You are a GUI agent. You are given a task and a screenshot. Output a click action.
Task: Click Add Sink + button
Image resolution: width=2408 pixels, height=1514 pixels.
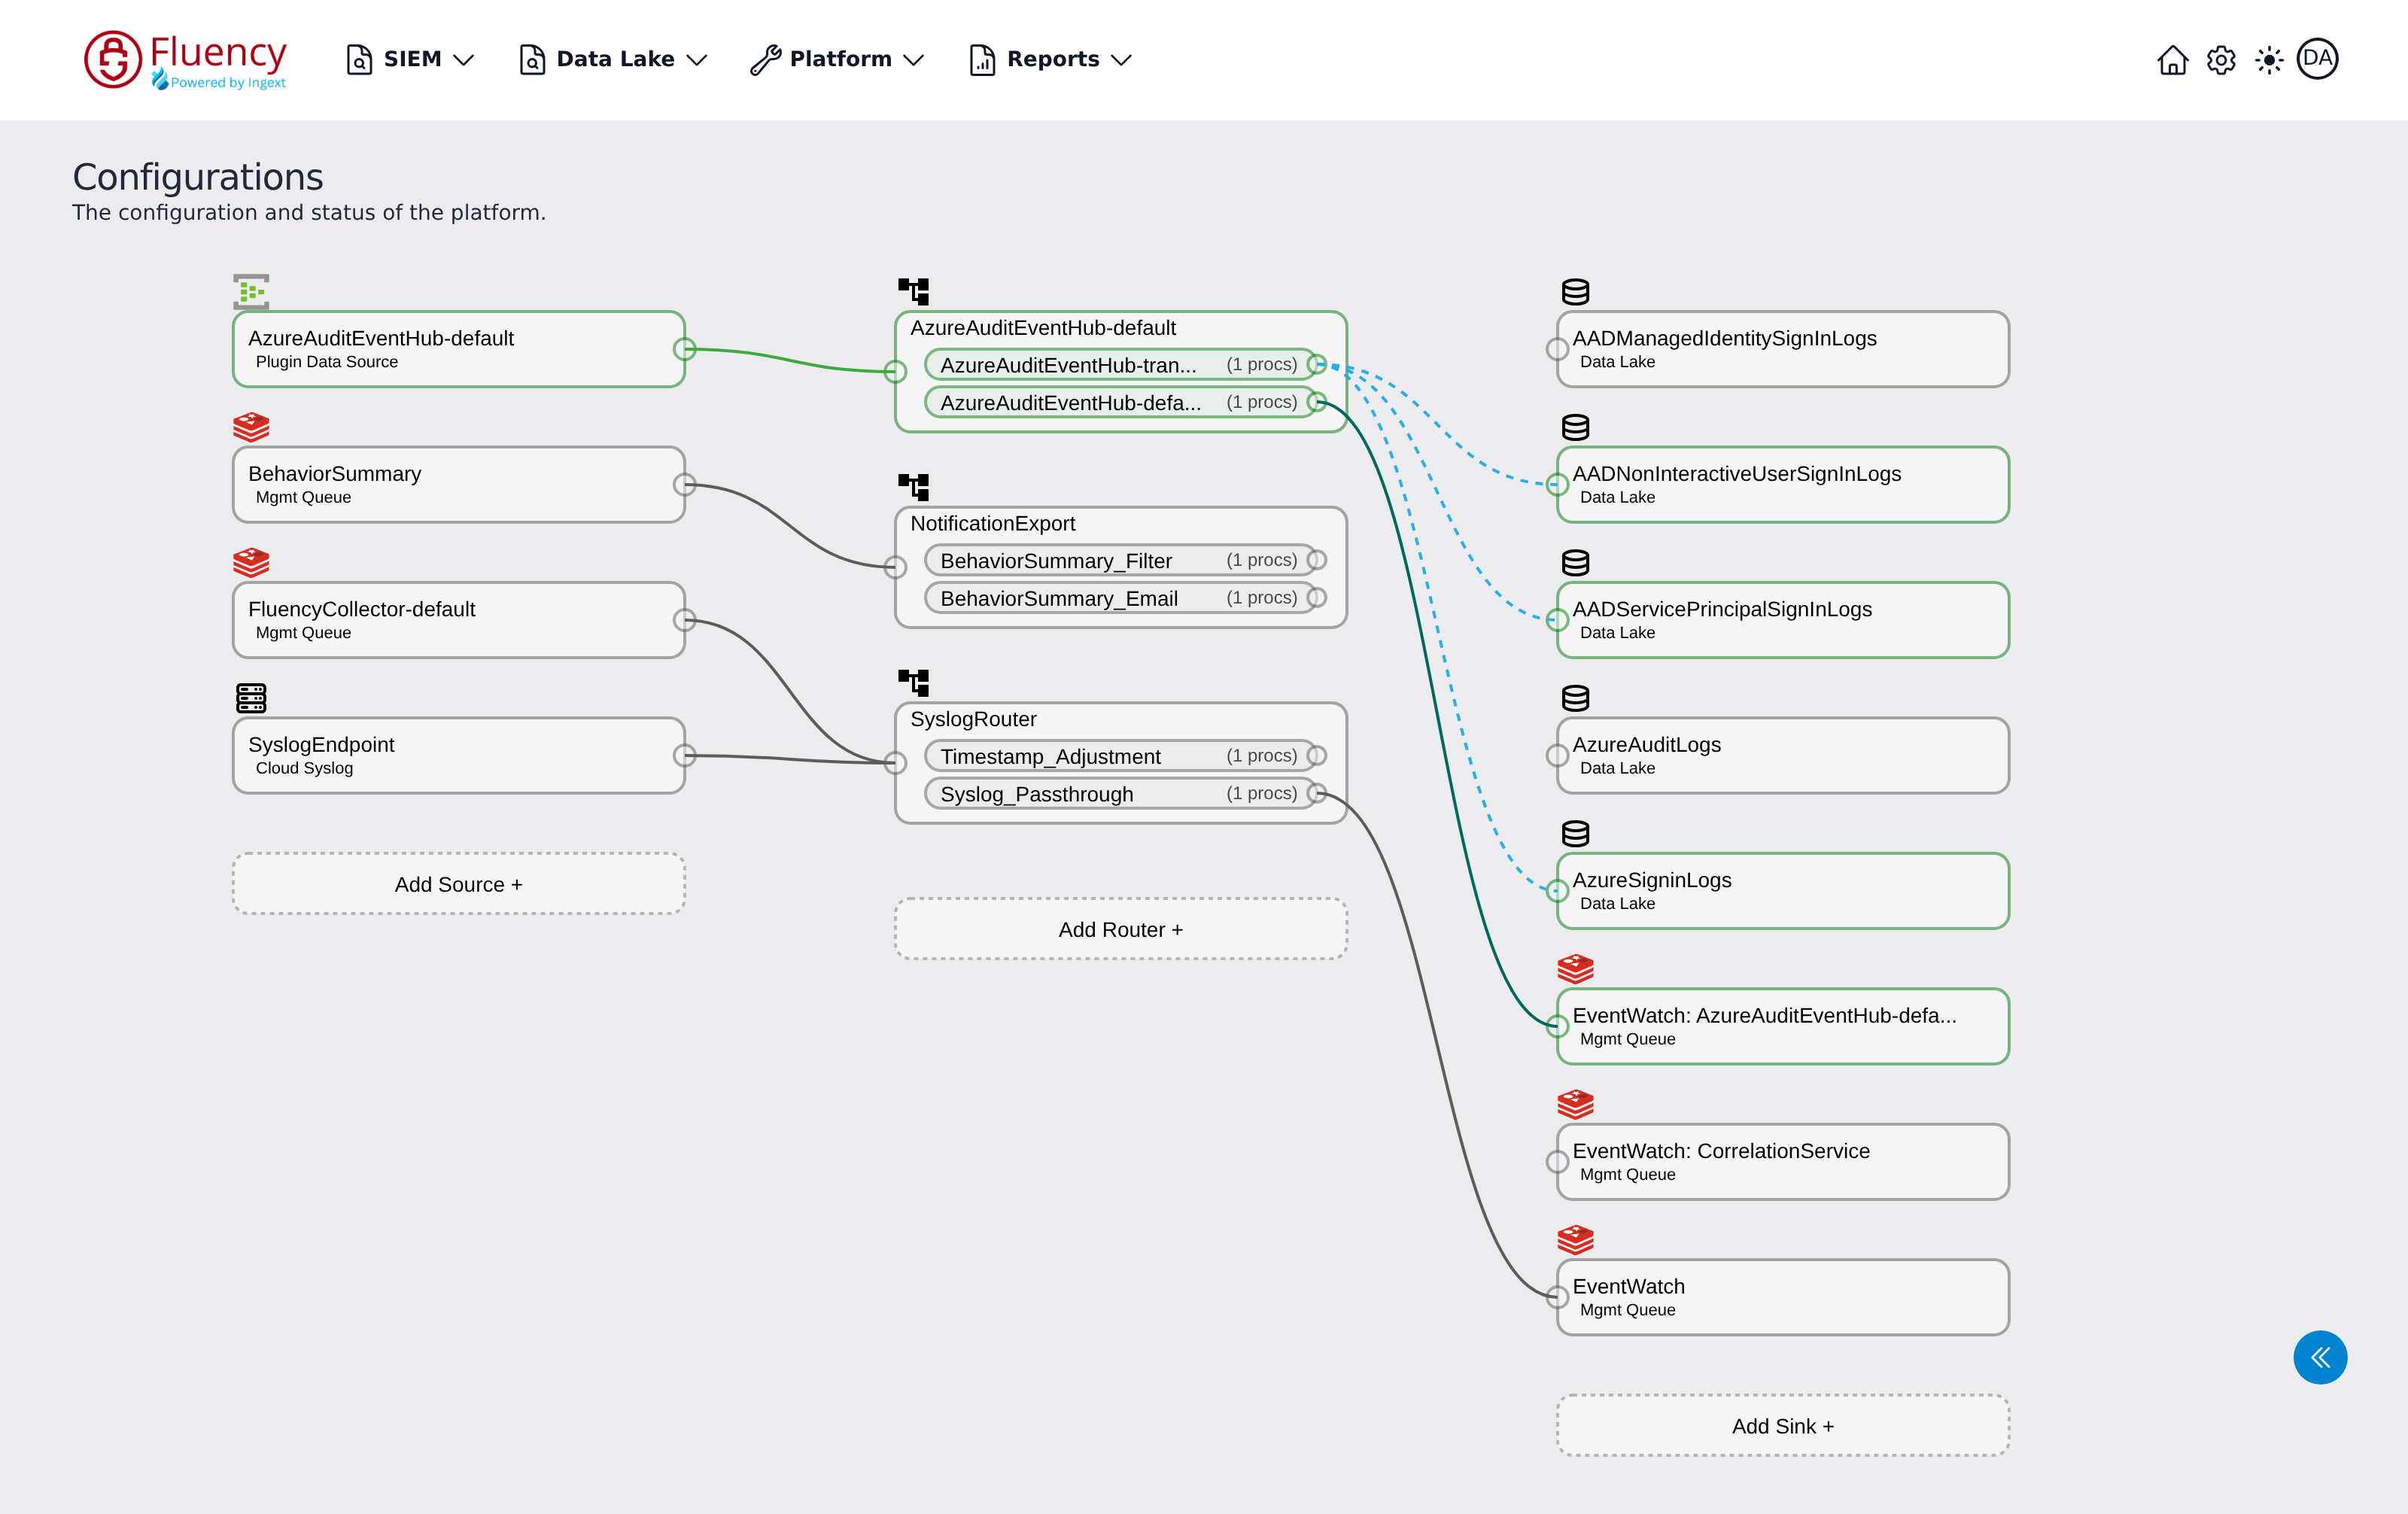click(1783, 1426)
